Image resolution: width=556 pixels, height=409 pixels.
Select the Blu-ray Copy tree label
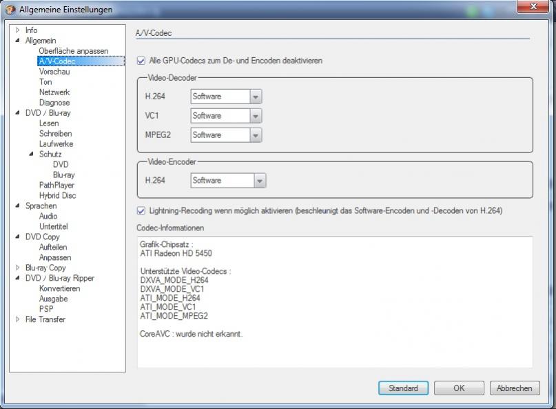[x=45, y=268]
